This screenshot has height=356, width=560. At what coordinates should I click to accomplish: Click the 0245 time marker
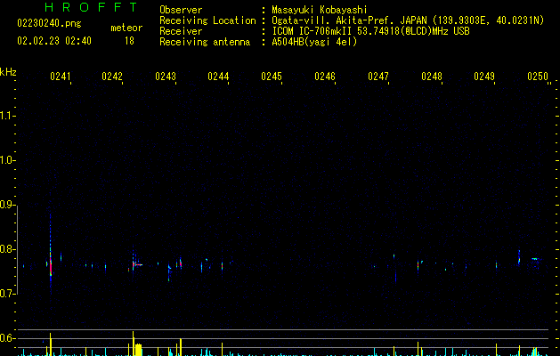click(272, 77)
